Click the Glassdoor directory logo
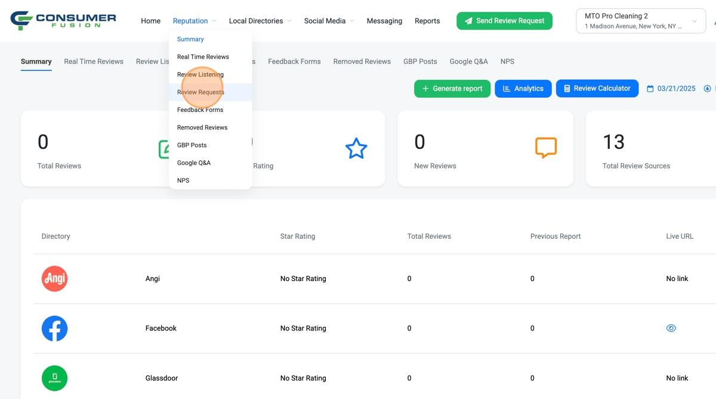Screen dimensions: 716x399 pyautogui.click(x=54, y=378)
